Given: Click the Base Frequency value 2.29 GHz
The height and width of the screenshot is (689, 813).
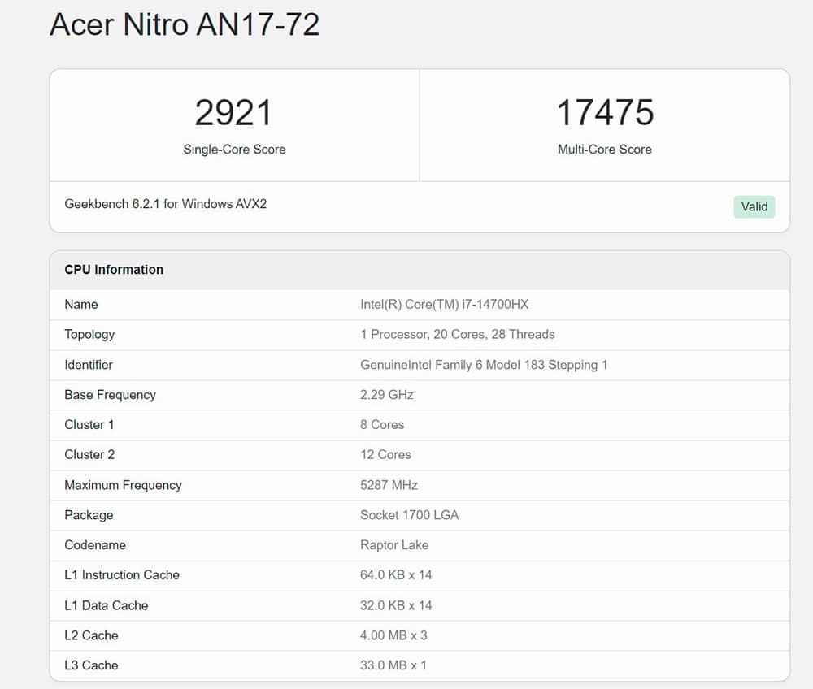Looking at the screenshot, I should click(387, 395).
